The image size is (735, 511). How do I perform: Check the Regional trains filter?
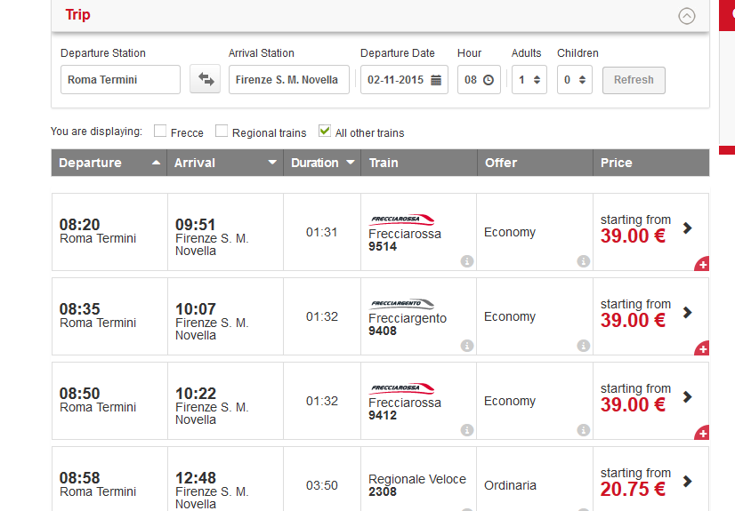[222, 131]
